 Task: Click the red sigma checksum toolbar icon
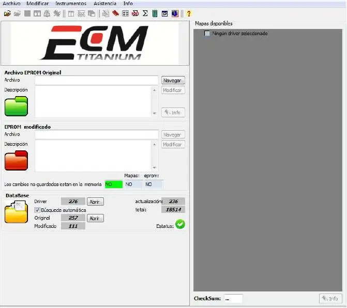(x=135, y=14)
